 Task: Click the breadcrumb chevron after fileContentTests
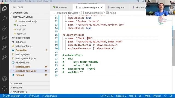point(104,13)
